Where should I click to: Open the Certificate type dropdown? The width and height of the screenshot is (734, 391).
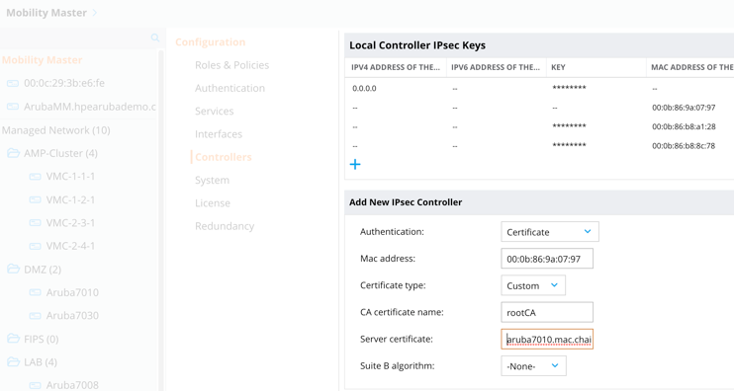coord(533,285)
